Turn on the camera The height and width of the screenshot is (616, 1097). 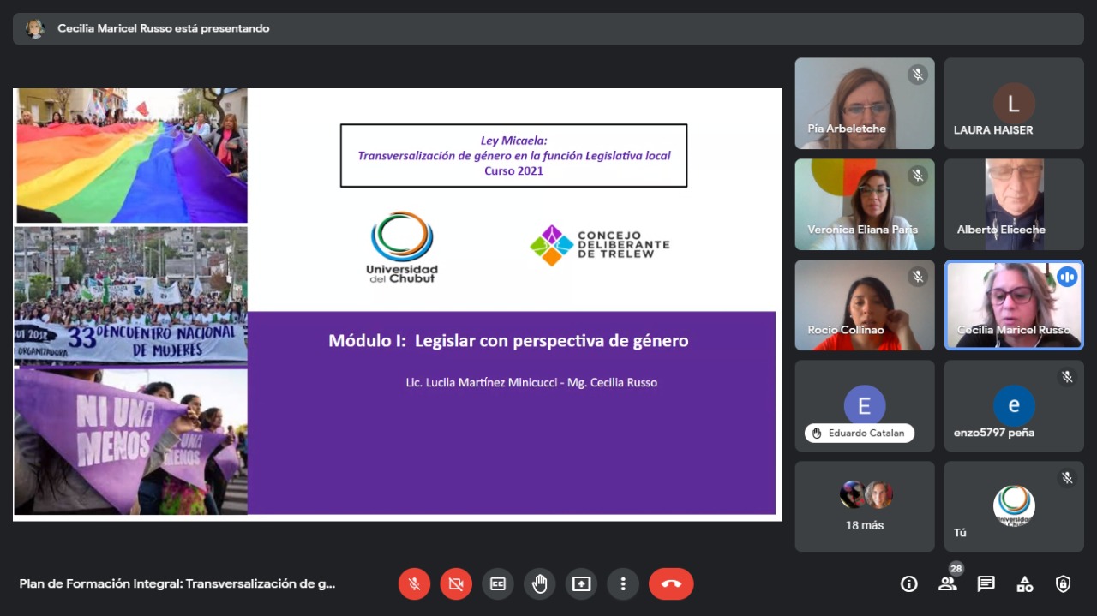click(456, 584)
